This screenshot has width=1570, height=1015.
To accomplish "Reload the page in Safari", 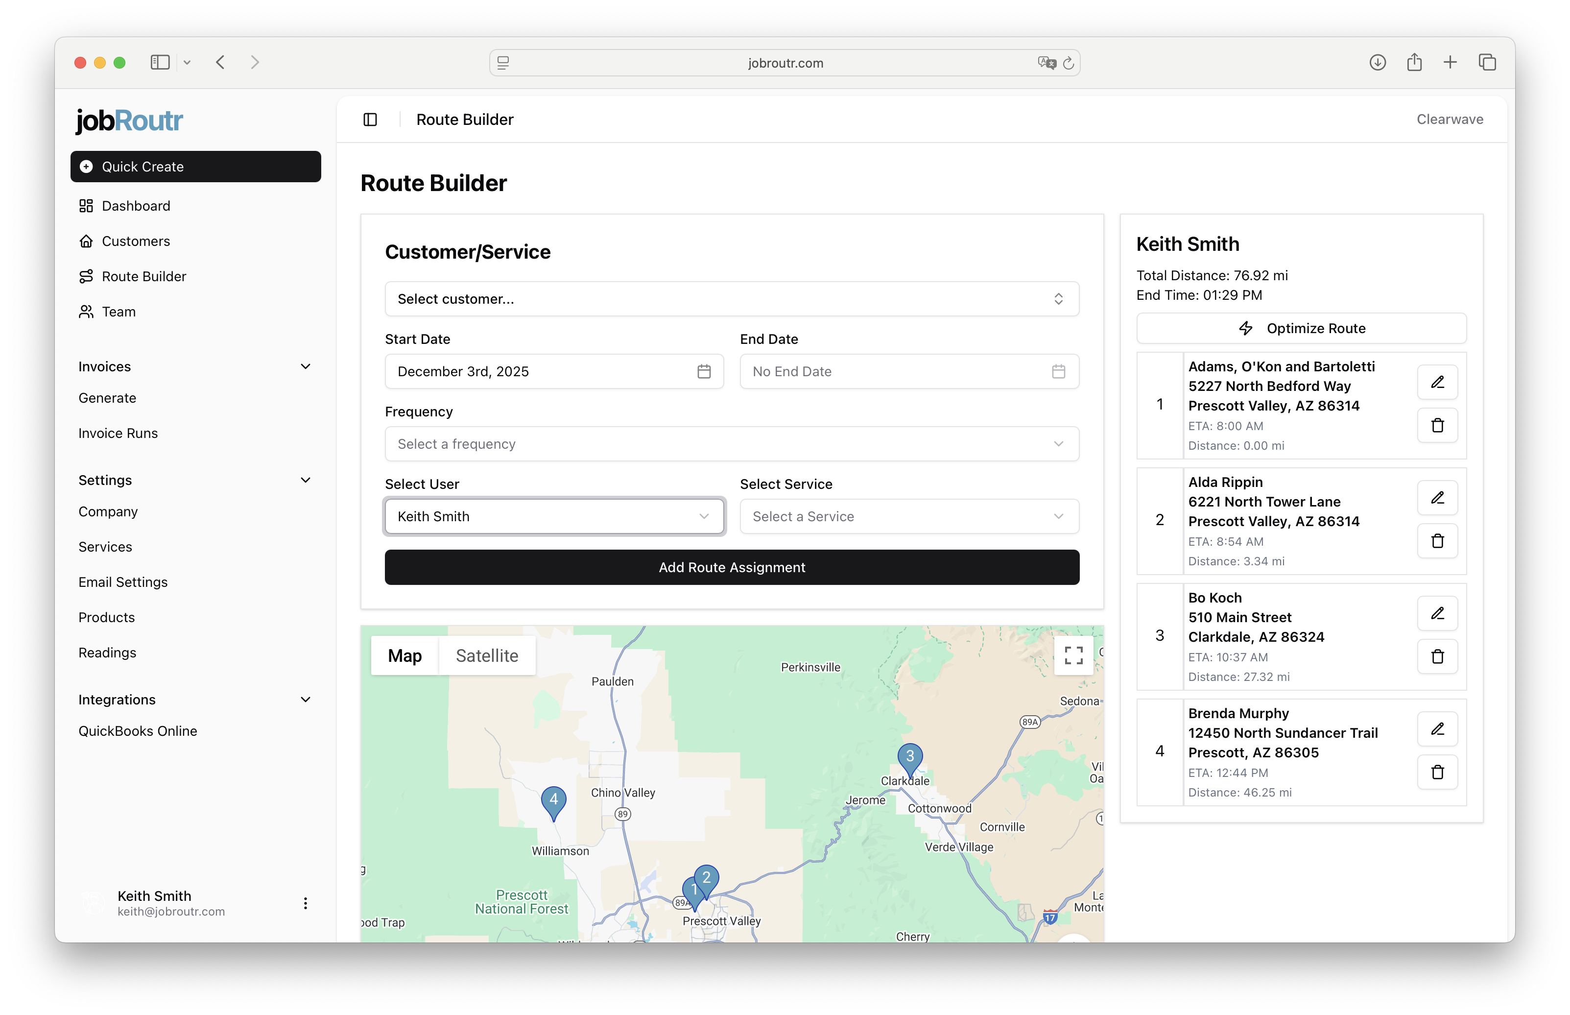I will pos(1068,63).
